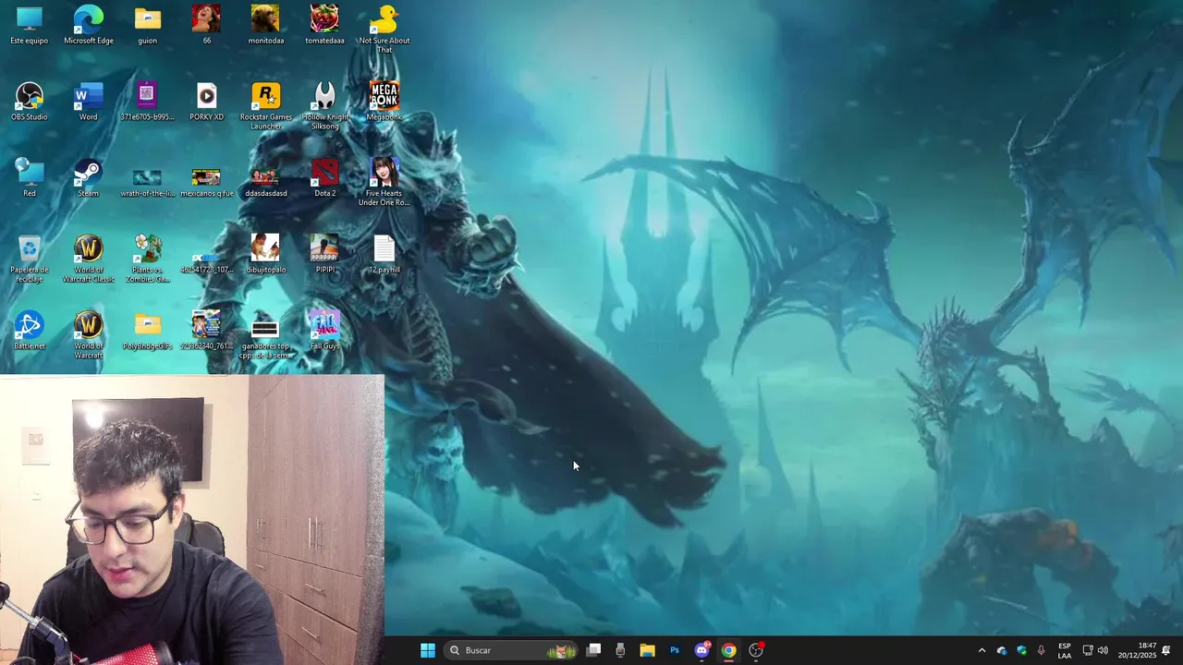Launch OBS Studio shortcut
This screenshot has height=665, width=1183.
30,102
